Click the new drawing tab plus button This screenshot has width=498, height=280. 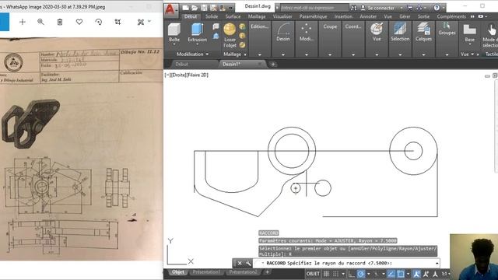click(273, 64)
